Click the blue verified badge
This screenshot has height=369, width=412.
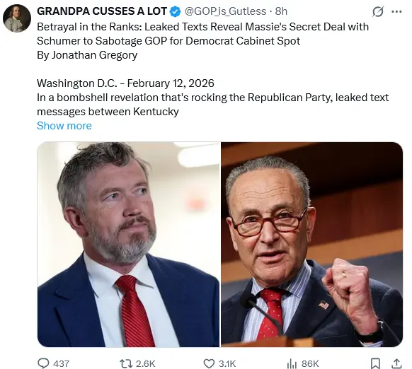pos(176,11)
